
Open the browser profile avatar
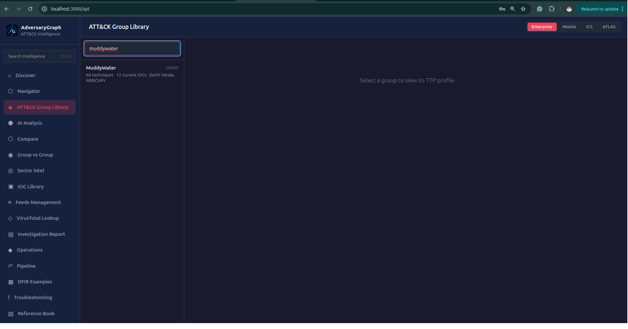click(x=569, y=9)
